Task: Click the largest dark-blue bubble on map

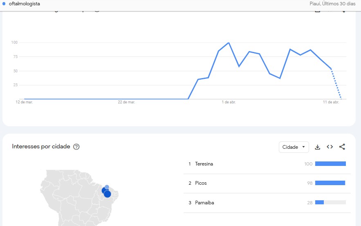Action: pos(108,194)
